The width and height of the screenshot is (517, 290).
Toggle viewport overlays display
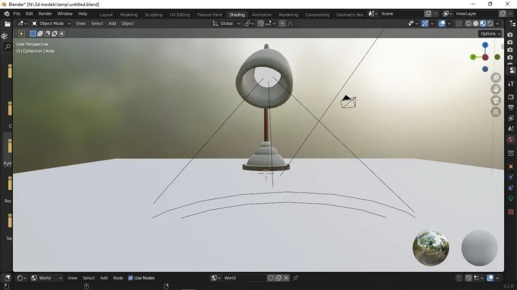pyautogui.click(x=442, y=24)
